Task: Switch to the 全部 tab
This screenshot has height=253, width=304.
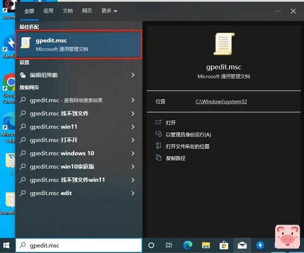Action: click(29, 11)
